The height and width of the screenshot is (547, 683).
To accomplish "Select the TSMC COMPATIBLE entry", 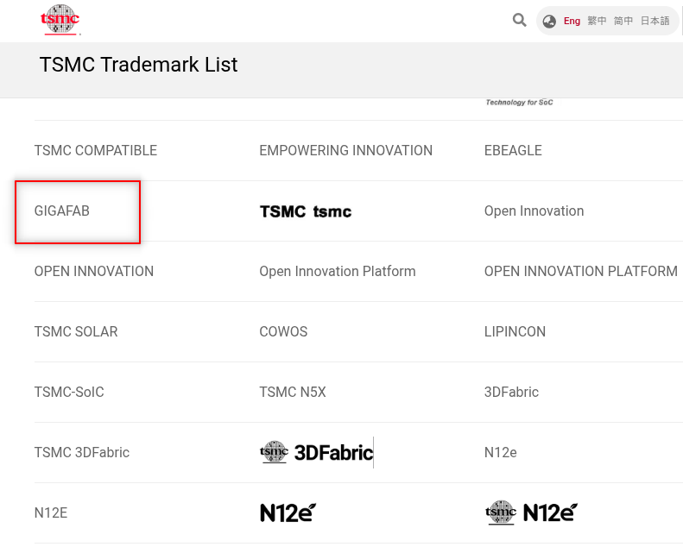I will [96, 151].
